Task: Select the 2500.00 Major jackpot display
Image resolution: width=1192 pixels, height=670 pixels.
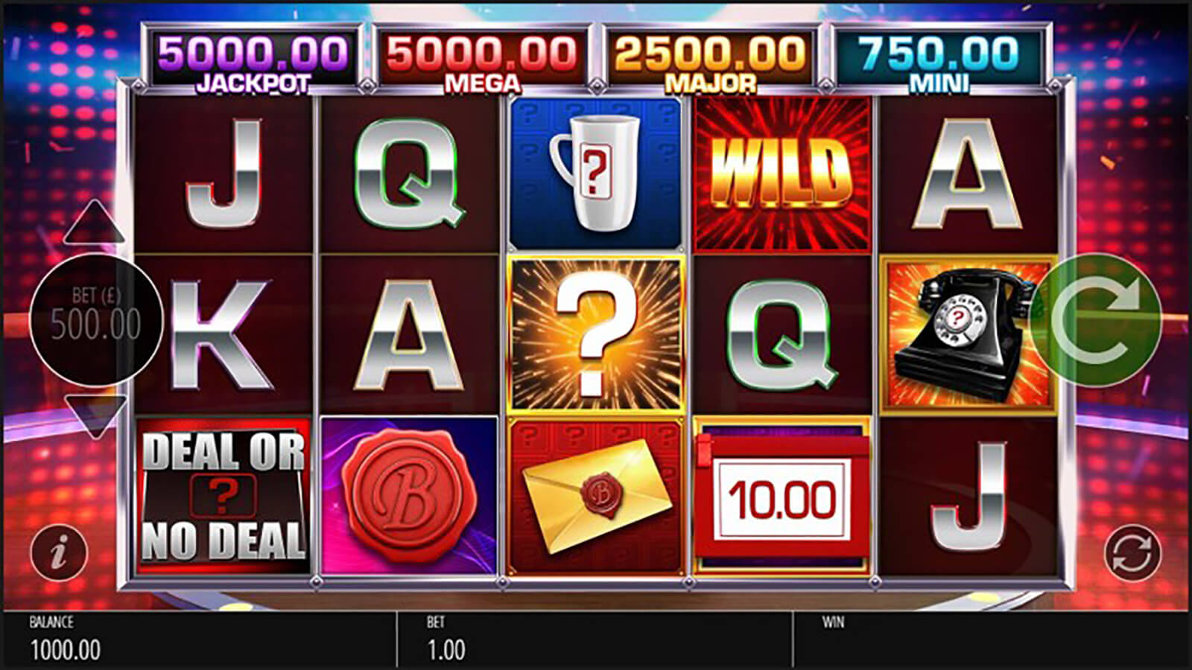Action: (710, 61)
